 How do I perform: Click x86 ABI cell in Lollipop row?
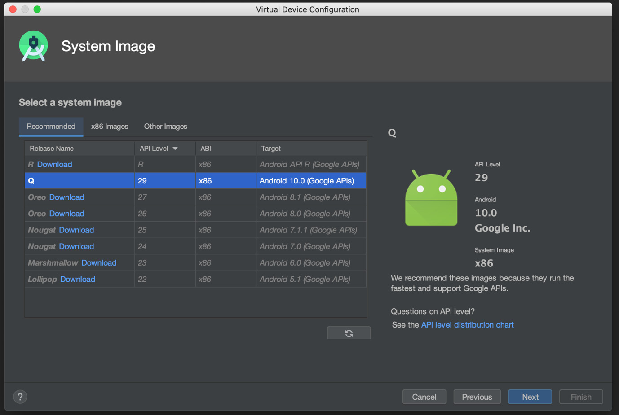pyautogui.click(x=225, y=279)
